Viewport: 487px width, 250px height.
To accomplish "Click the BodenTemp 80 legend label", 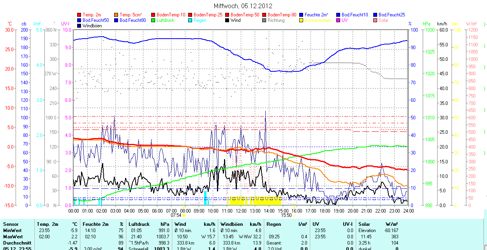I will click(283, 15).
